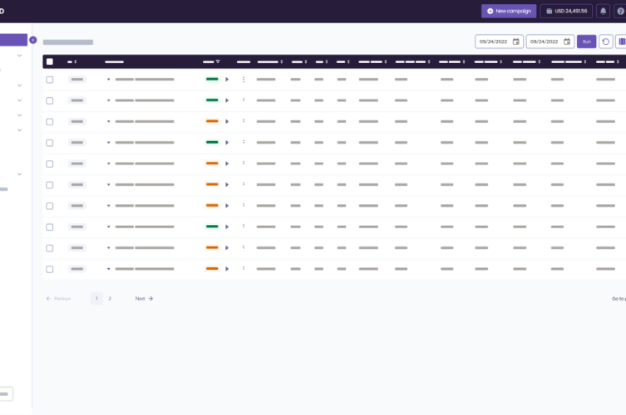Click the status column filter icon in the header

click(218, 61)
